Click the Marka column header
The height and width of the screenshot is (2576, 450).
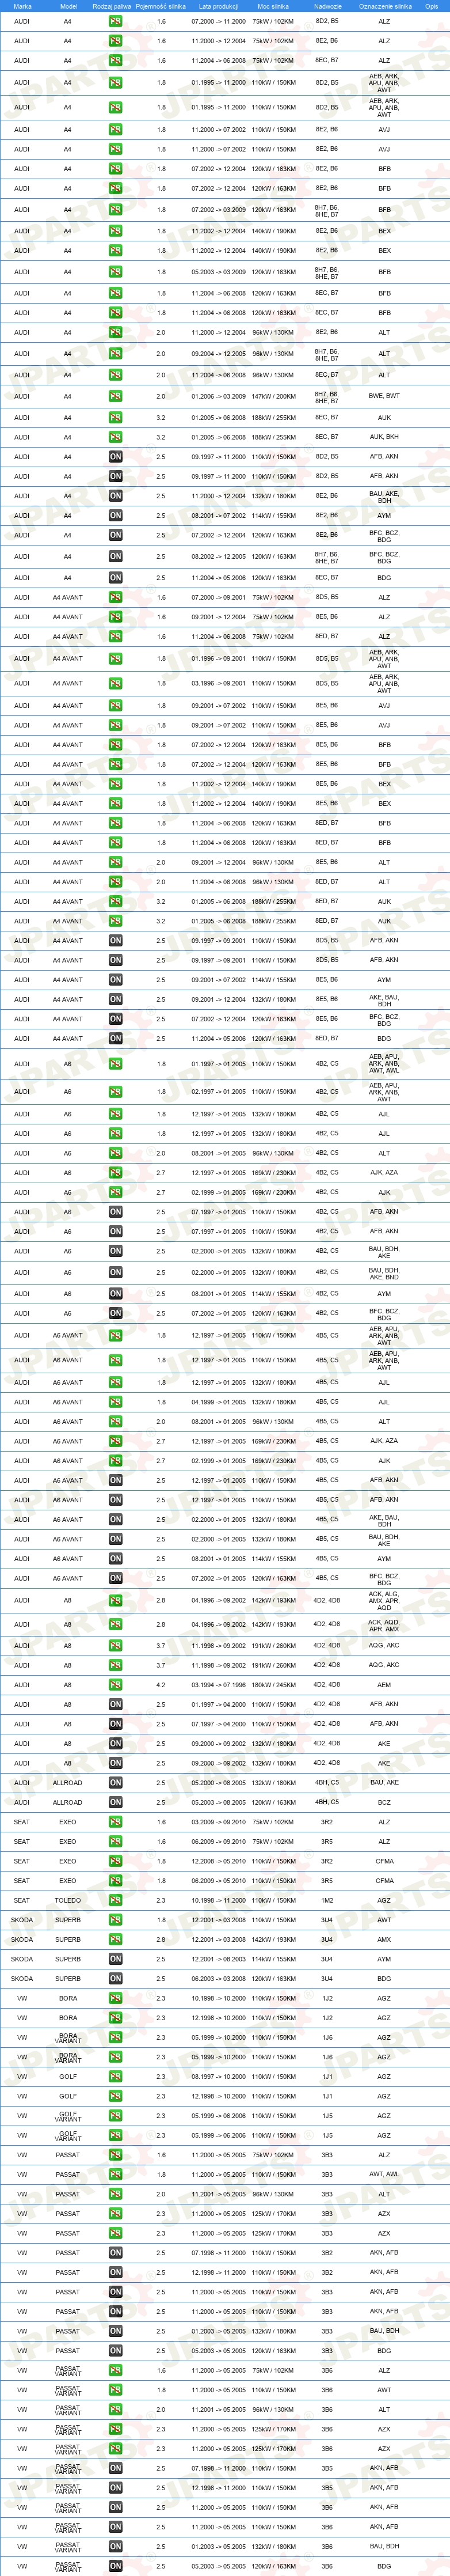[22, 6]
